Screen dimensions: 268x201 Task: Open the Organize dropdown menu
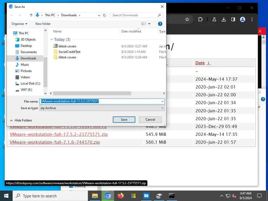pos(19,24)
